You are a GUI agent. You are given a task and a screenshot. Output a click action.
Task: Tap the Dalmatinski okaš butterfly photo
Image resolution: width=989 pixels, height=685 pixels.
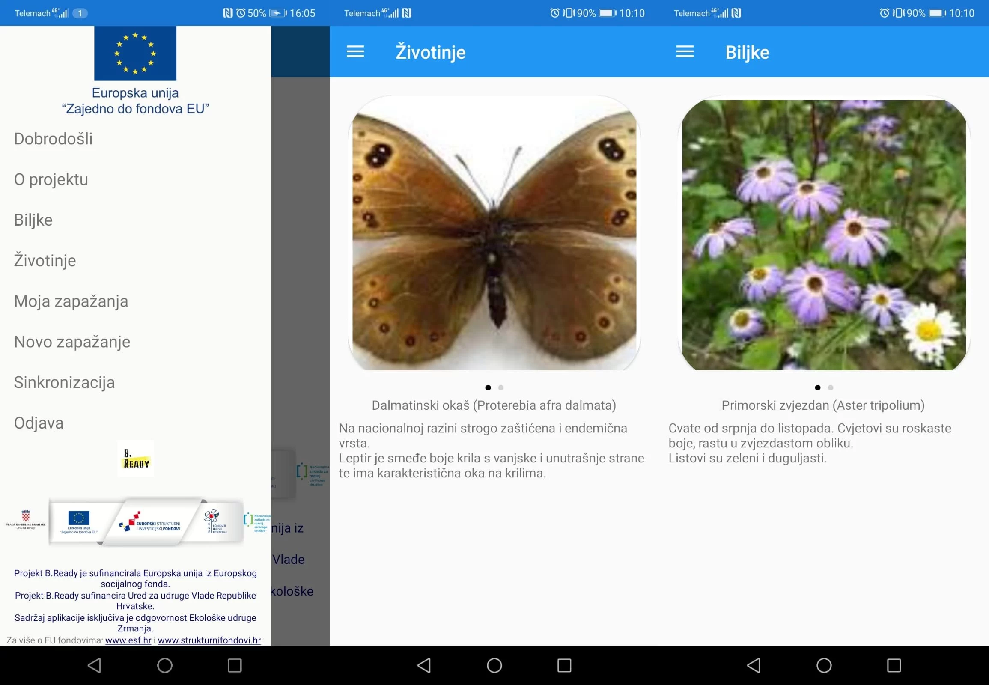[494, 234]
